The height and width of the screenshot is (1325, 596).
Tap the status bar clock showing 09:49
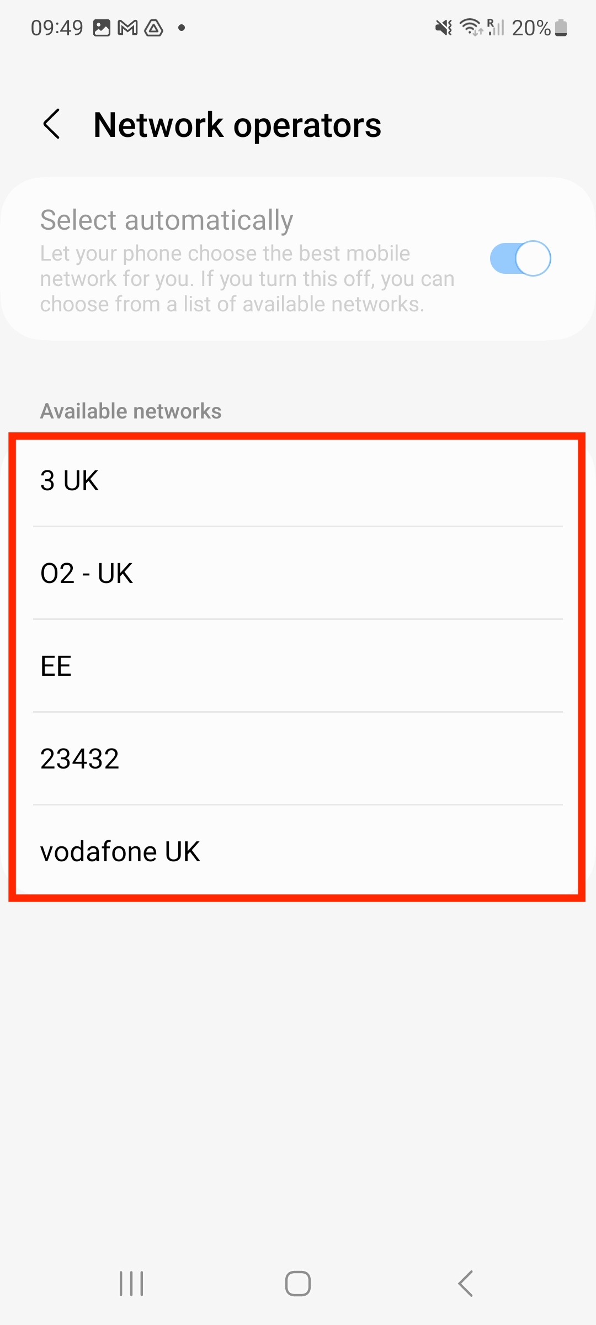click(57, 26)
